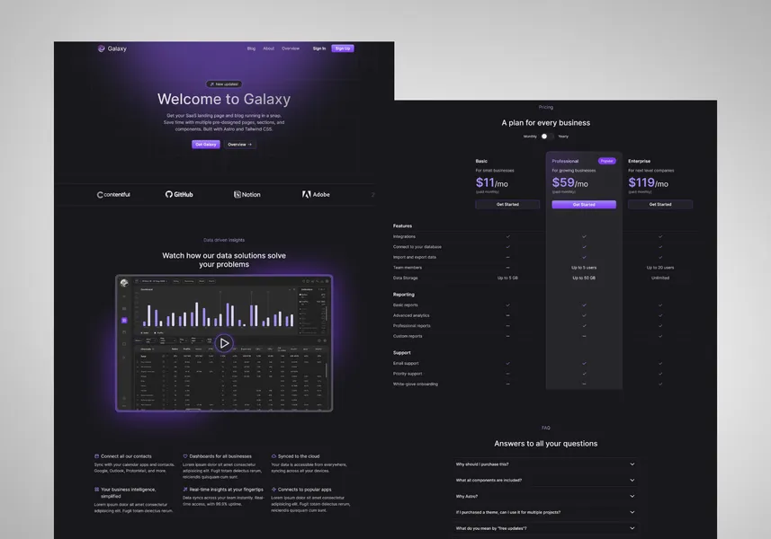Viewport: 771px width, 539px height.
Task: Click the lightning icon beside 'Real-time insights'
Action: pyautogui.click(x=184, y=488)
